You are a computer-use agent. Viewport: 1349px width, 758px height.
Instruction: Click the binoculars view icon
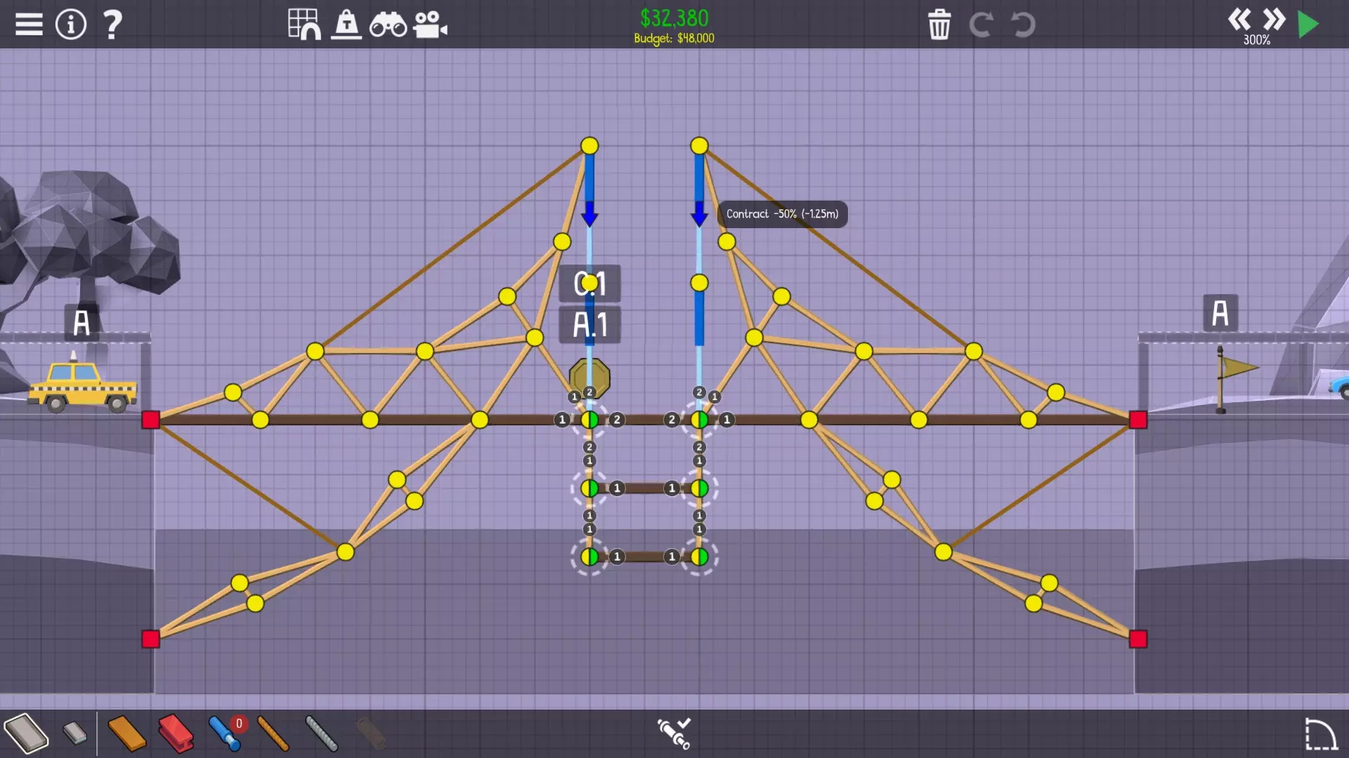(388, 26)
